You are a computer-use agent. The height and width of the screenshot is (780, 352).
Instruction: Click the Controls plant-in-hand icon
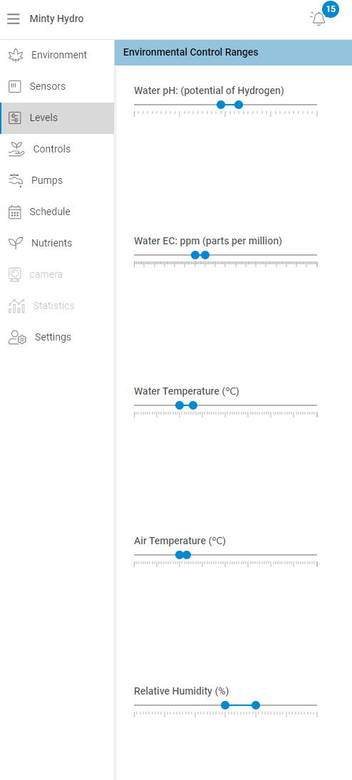point(16,150)
